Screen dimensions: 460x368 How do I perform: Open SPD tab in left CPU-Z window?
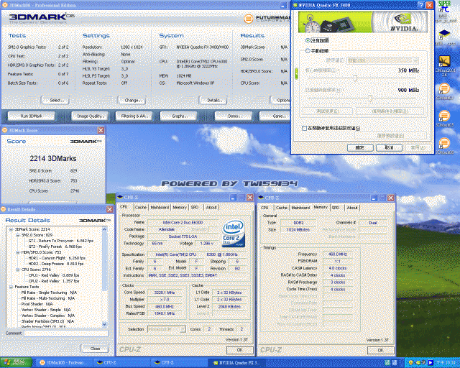pos(195,208)
